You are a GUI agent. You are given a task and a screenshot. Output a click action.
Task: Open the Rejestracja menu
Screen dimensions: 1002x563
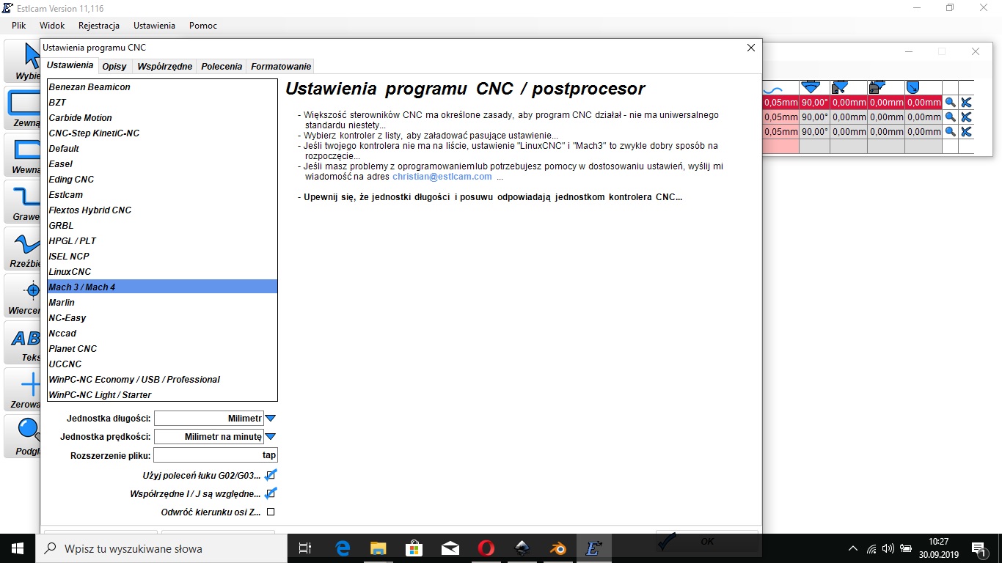(x=99, y=26)
